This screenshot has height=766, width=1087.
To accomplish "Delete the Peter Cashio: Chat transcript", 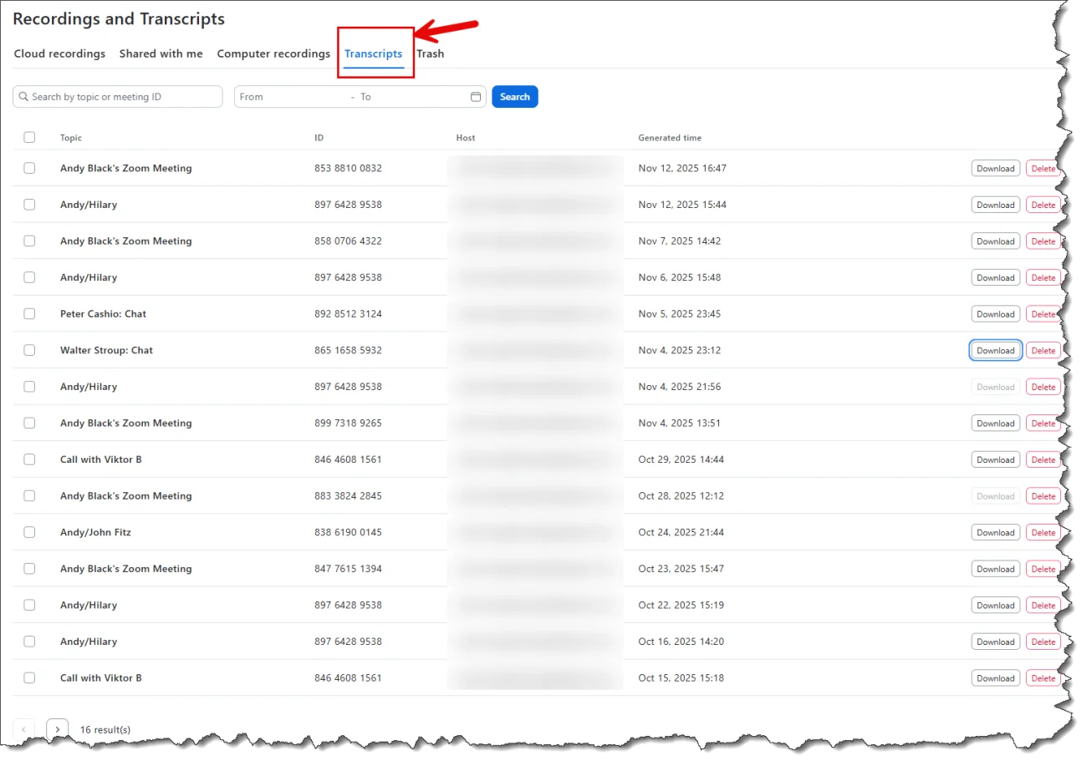I will pyautogui.click(x=1043, y=314).
